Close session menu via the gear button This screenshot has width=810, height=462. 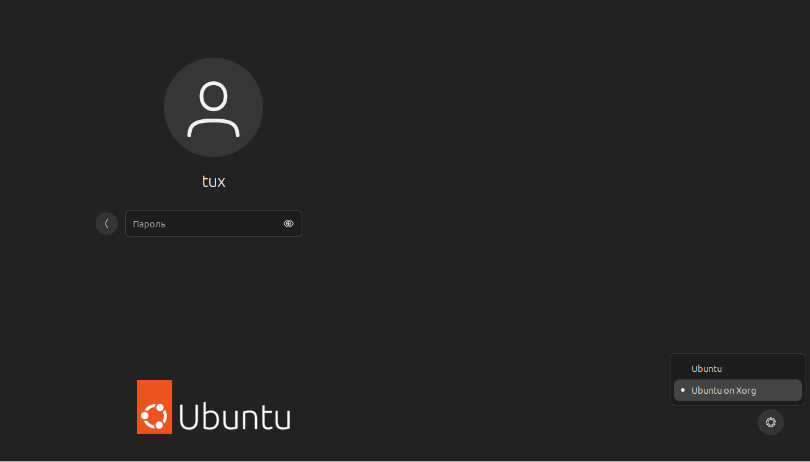pyautogui.click(x=770, y=422)
